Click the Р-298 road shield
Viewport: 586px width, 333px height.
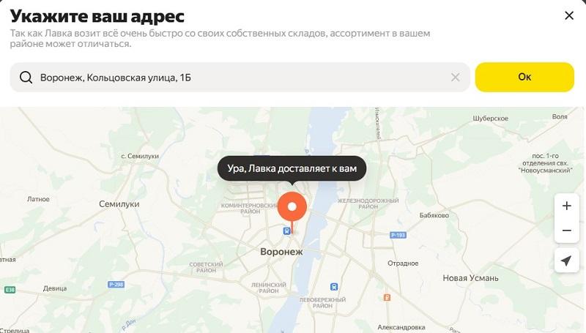tap(116, 285)
